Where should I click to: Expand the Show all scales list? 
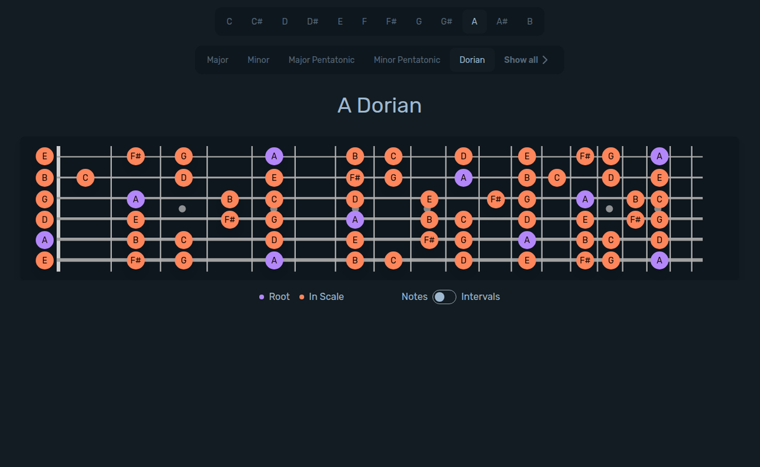click(x=526, y=59)
